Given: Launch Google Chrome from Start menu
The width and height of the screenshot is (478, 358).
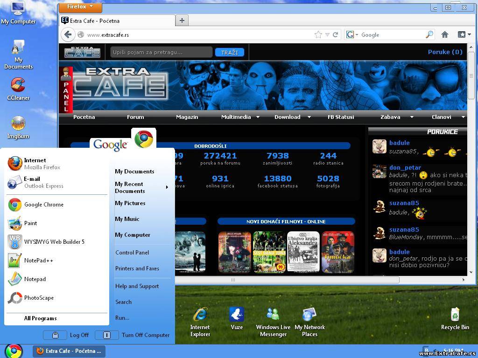Looking at the screenshot, I should coord(57,205).
